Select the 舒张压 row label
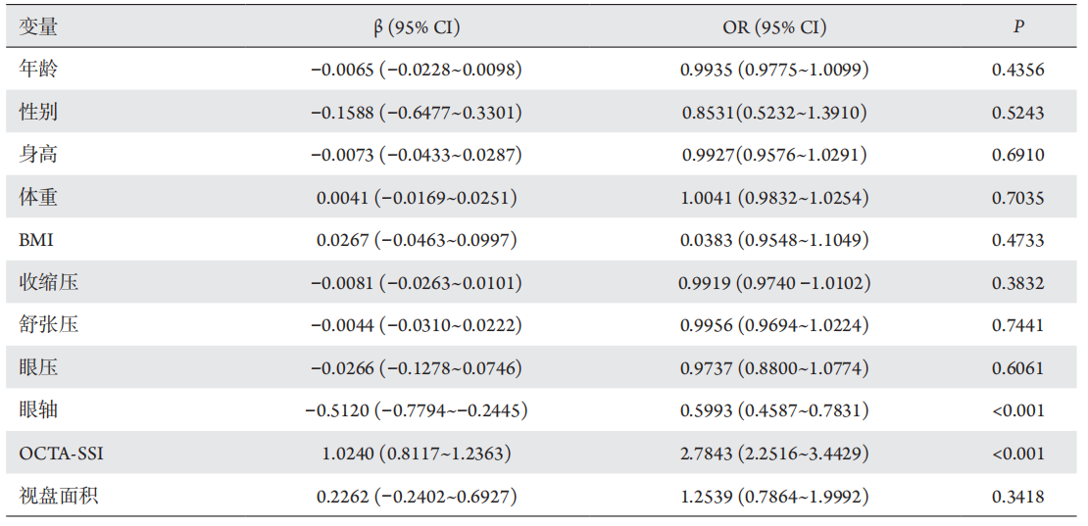The height and width of the screenshot is (526, 1088). point(49,325)
